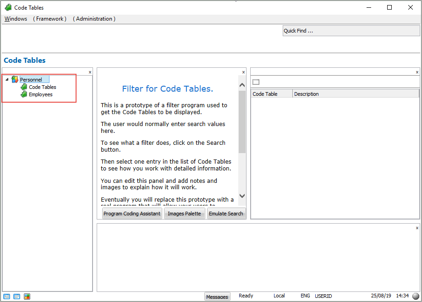Image resolution: width=422 pixels, height=302 pixels.
Task: Click the Code Tables title bar icon
Action: coord(8,7)
